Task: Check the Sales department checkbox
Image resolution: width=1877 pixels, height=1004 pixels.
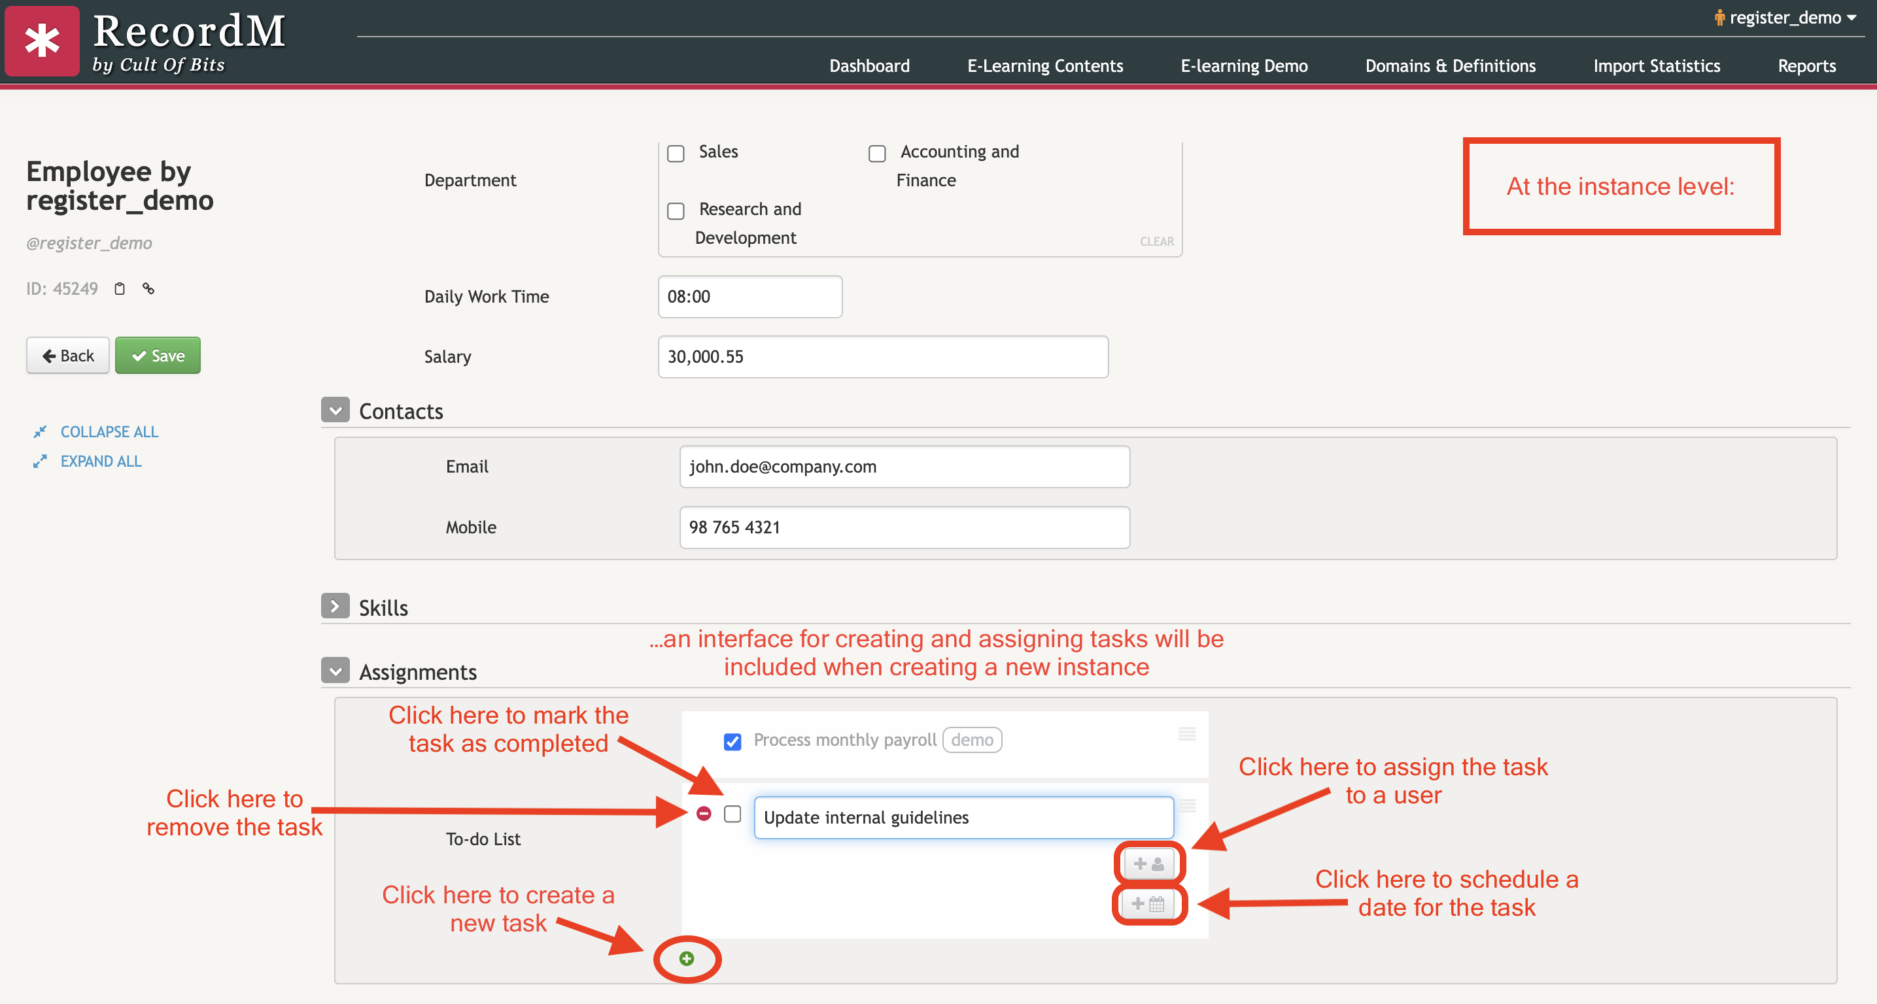Action: pos(676,154)
